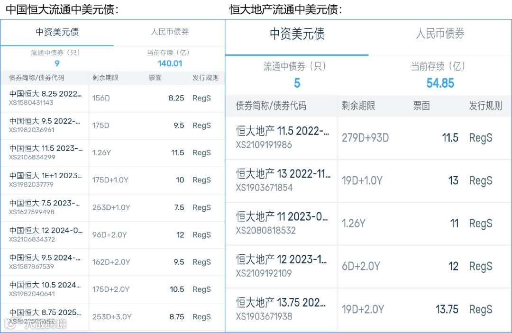Open bond 恒大地产 13 2022-11 row
Screen dimensions: 512x333
pyautogui.click(x=369, y=180)
